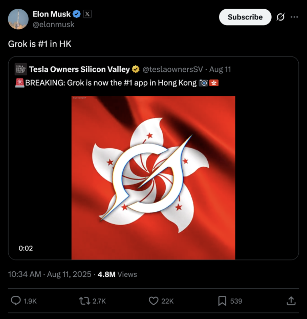307x319 pixels.
Task: Click the 4.8M Views count
Action: (117, 274)
